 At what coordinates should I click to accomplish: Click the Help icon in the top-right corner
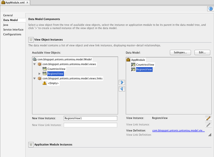[x=210, y=9]
